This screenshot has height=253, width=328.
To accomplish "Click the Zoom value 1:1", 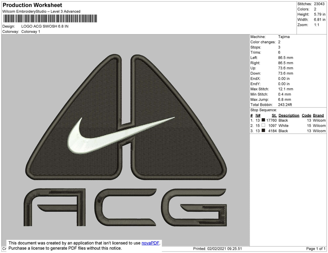I will (x=317, y=25).
